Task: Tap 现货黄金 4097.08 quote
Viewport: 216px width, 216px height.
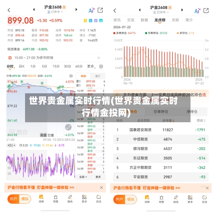Action: [27, 49]
